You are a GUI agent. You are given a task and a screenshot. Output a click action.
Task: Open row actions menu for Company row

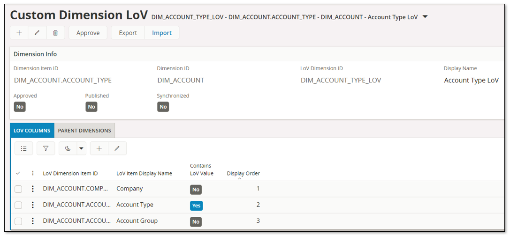click(33, 189)
